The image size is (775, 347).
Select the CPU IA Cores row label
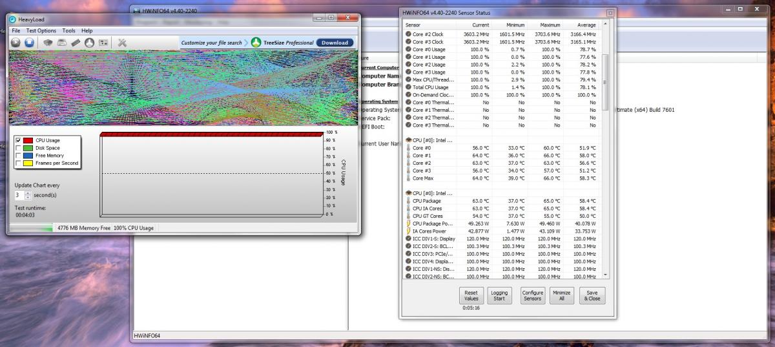(428, 208)
